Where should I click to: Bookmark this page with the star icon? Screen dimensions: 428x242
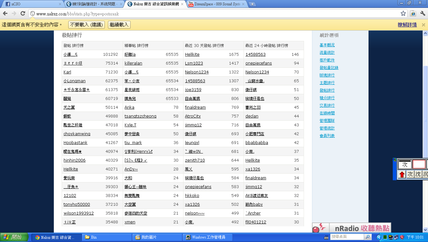point(403,14)
